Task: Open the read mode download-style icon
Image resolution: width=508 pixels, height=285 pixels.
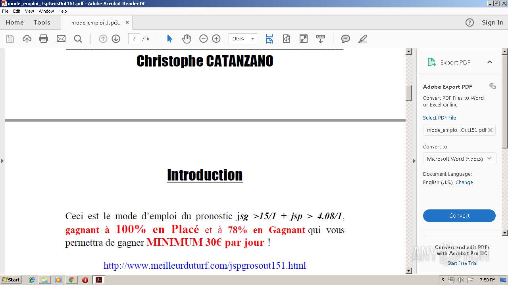Action: (320, 39)
